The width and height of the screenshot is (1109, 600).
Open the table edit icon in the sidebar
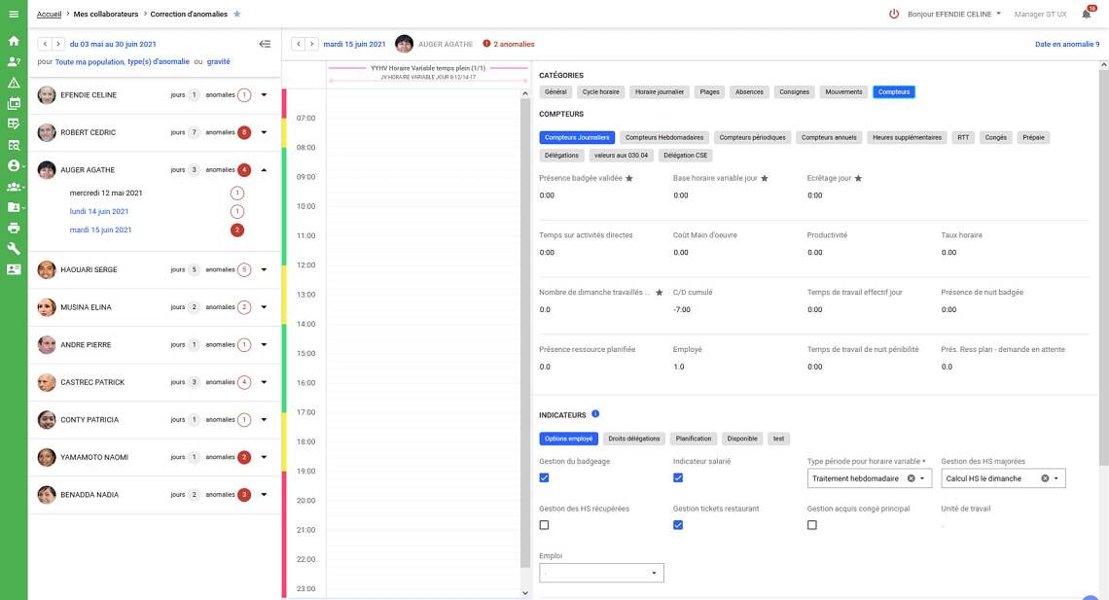pos(14,124)
